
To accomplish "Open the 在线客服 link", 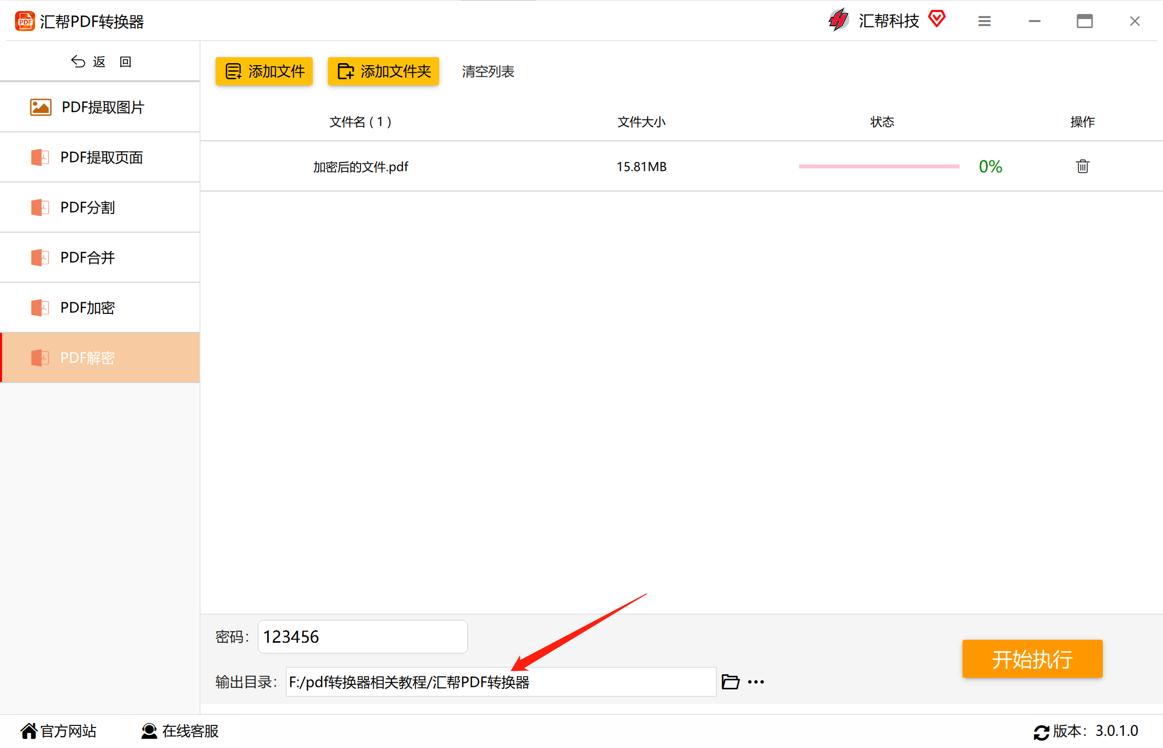I will (x=190, y=731).
